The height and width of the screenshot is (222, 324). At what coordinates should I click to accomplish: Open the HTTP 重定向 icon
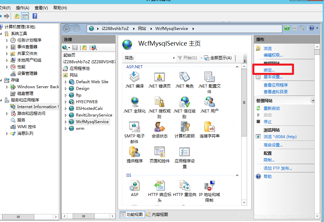point(185,185)
